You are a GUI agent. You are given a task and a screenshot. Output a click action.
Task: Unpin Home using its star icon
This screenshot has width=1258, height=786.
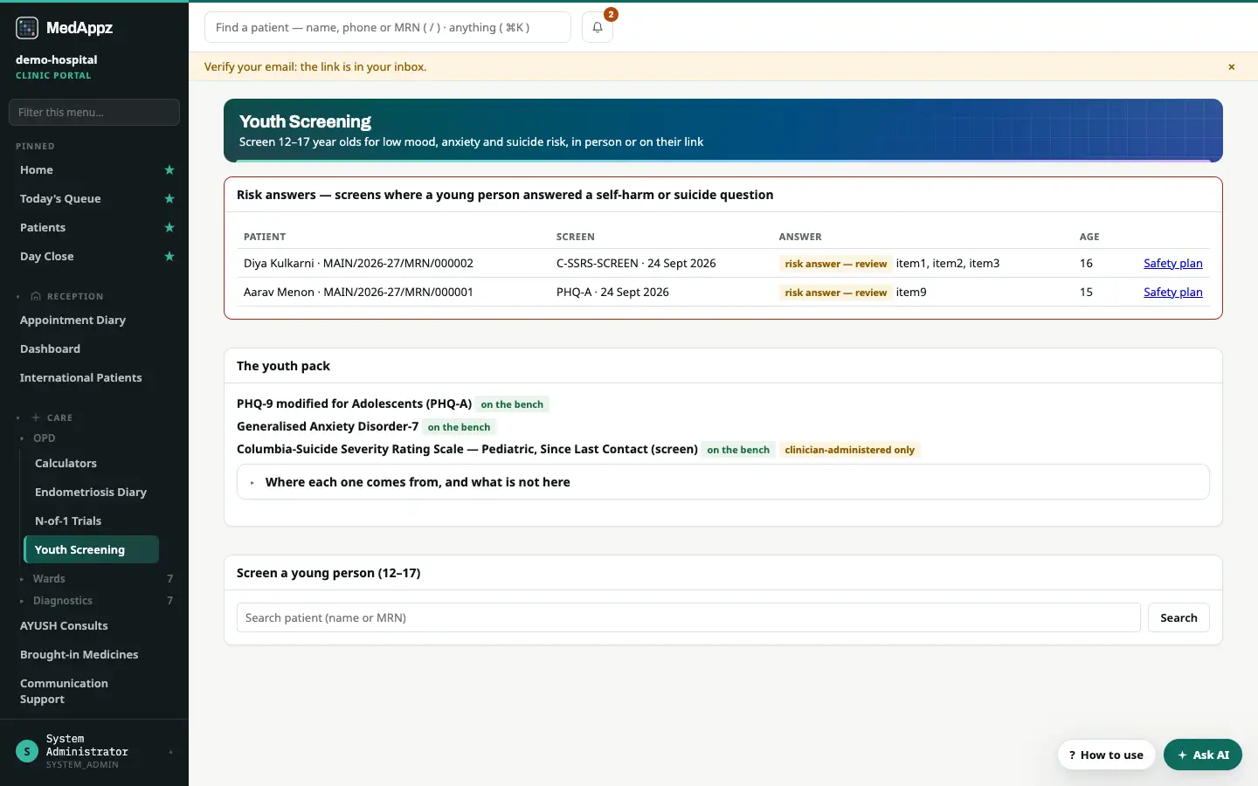(x=169, y=170)
